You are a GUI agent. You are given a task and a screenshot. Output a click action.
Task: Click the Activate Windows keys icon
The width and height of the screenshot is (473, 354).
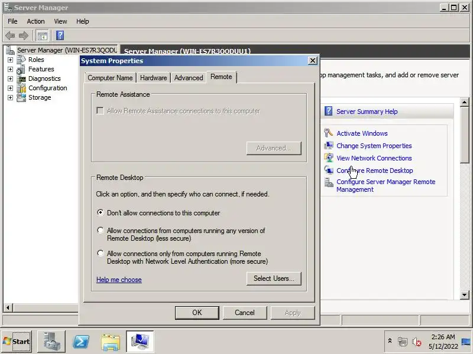click(x=328, y=133)
